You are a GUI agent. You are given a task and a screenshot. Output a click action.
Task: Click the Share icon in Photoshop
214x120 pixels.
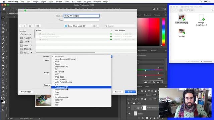[165, 9]
